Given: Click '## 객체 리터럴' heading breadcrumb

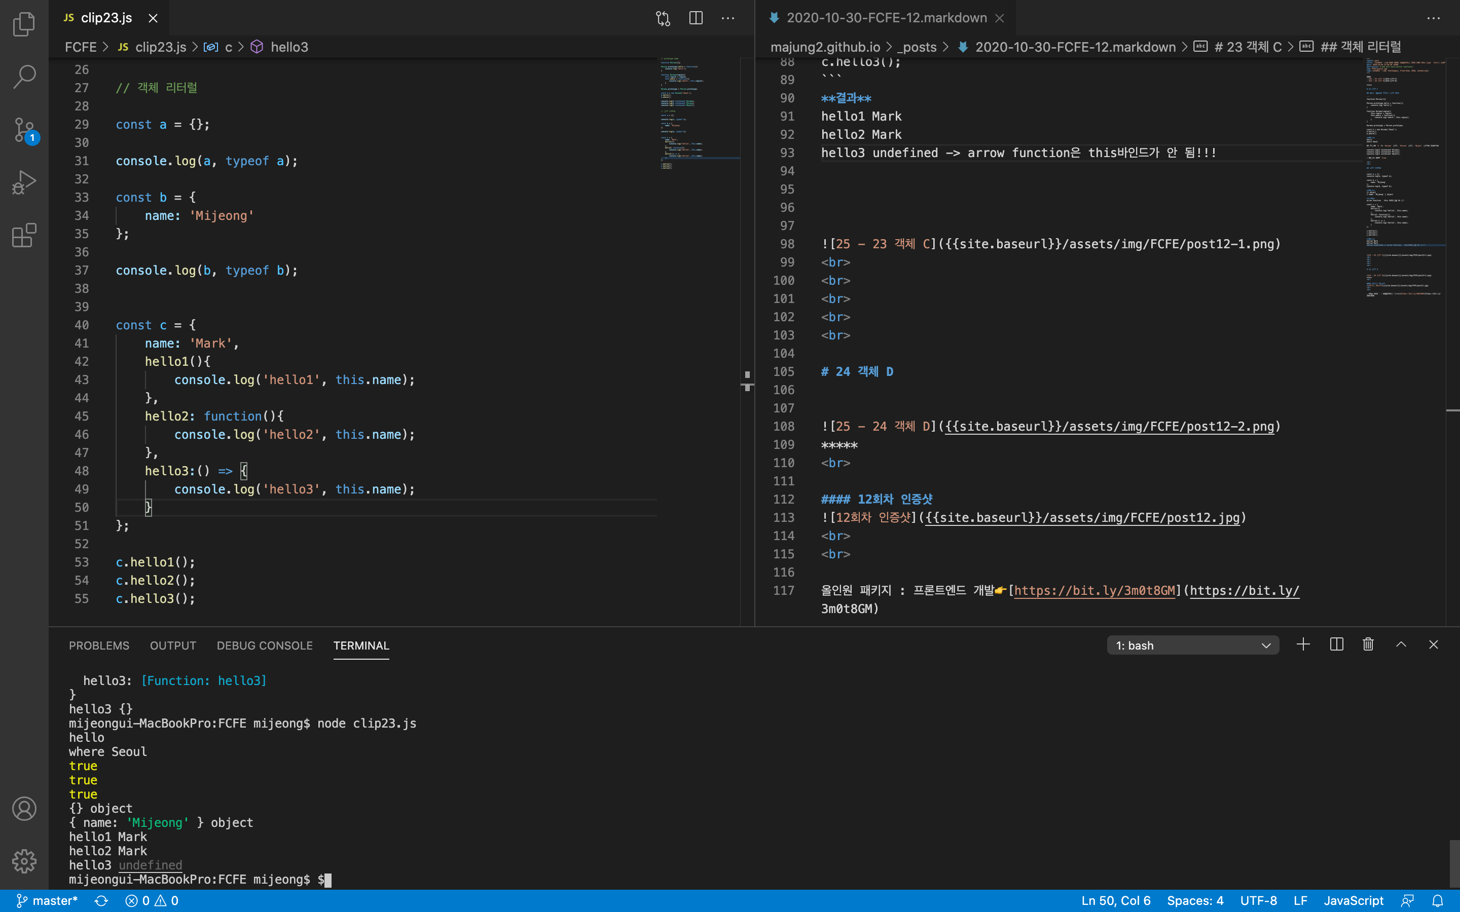Looking at the screenshot, I should click(x=1350, y=47).
